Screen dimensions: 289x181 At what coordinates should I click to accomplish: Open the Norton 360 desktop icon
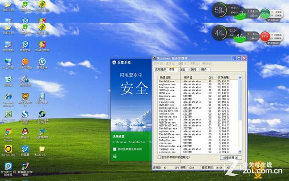point(8,149)
